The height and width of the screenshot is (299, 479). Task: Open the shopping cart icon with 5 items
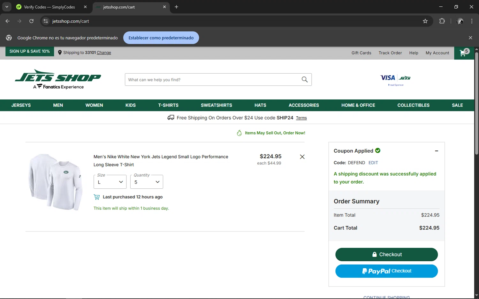(464, 53)
